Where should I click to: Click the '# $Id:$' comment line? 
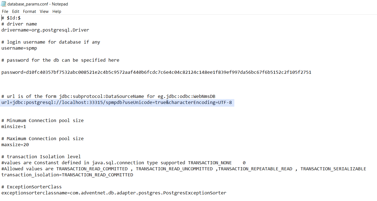click(x=11, y=18)
